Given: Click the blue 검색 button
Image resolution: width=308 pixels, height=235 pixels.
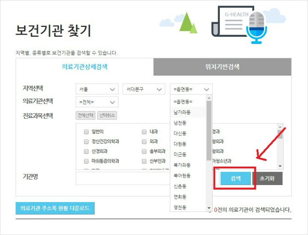Looking at the screenshot, I should [x=236, y=178].
